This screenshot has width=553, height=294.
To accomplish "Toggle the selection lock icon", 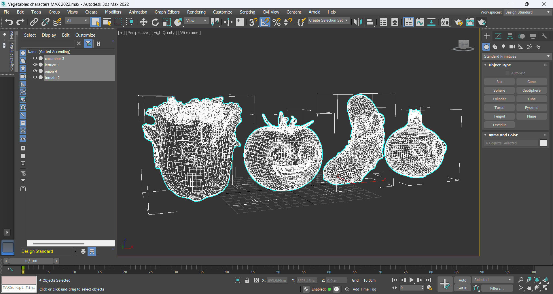I will (x=247, y=280).
